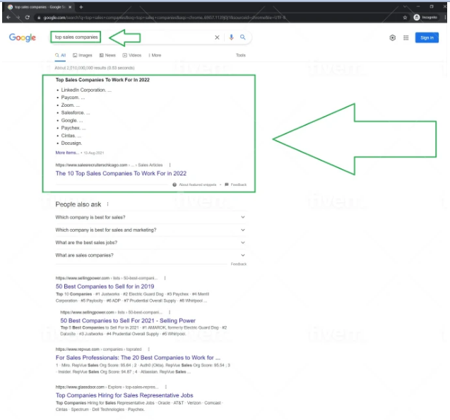Click Docusign in snippet list
Screen dimensions: 450x420
click(71, 143)
